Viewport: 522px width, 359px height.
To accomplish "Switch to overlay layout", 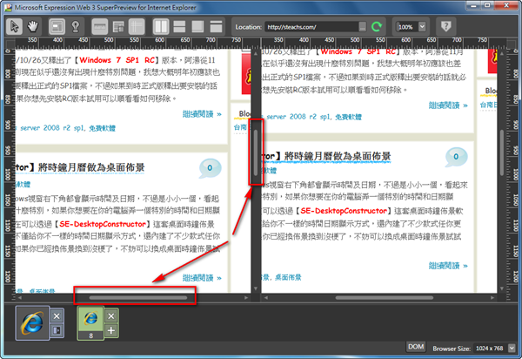I will click(x=197, y=27).
